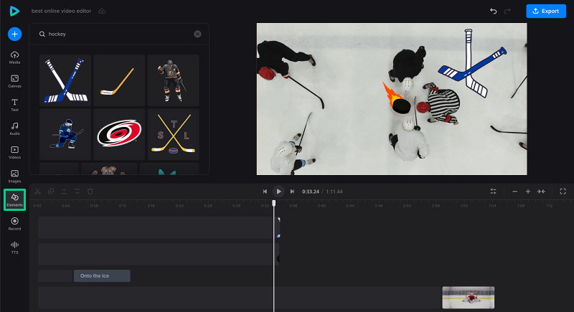
Task: Select the Elements sidebar tab
Action: [14, 199]
